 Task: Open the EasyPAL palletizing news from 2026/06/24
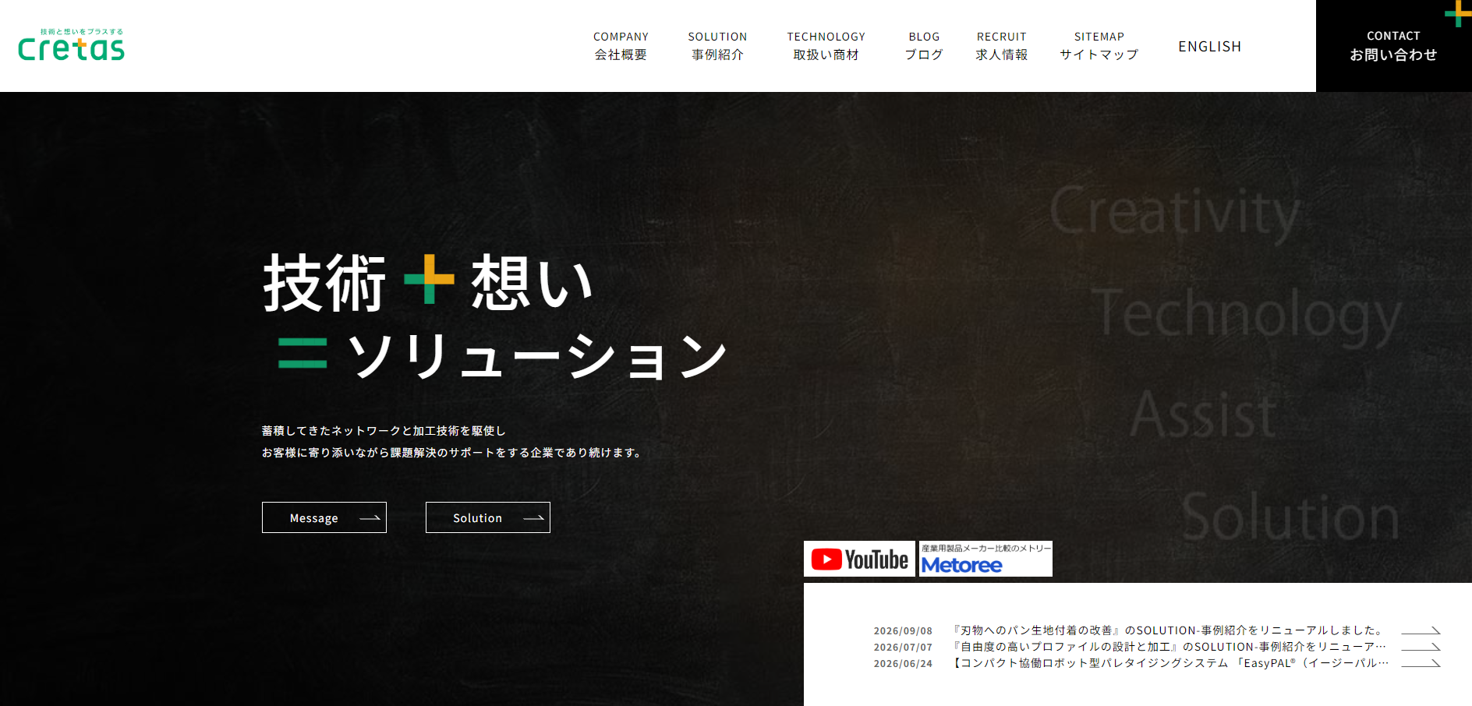pyautogui.click(x=1169, y=663)
